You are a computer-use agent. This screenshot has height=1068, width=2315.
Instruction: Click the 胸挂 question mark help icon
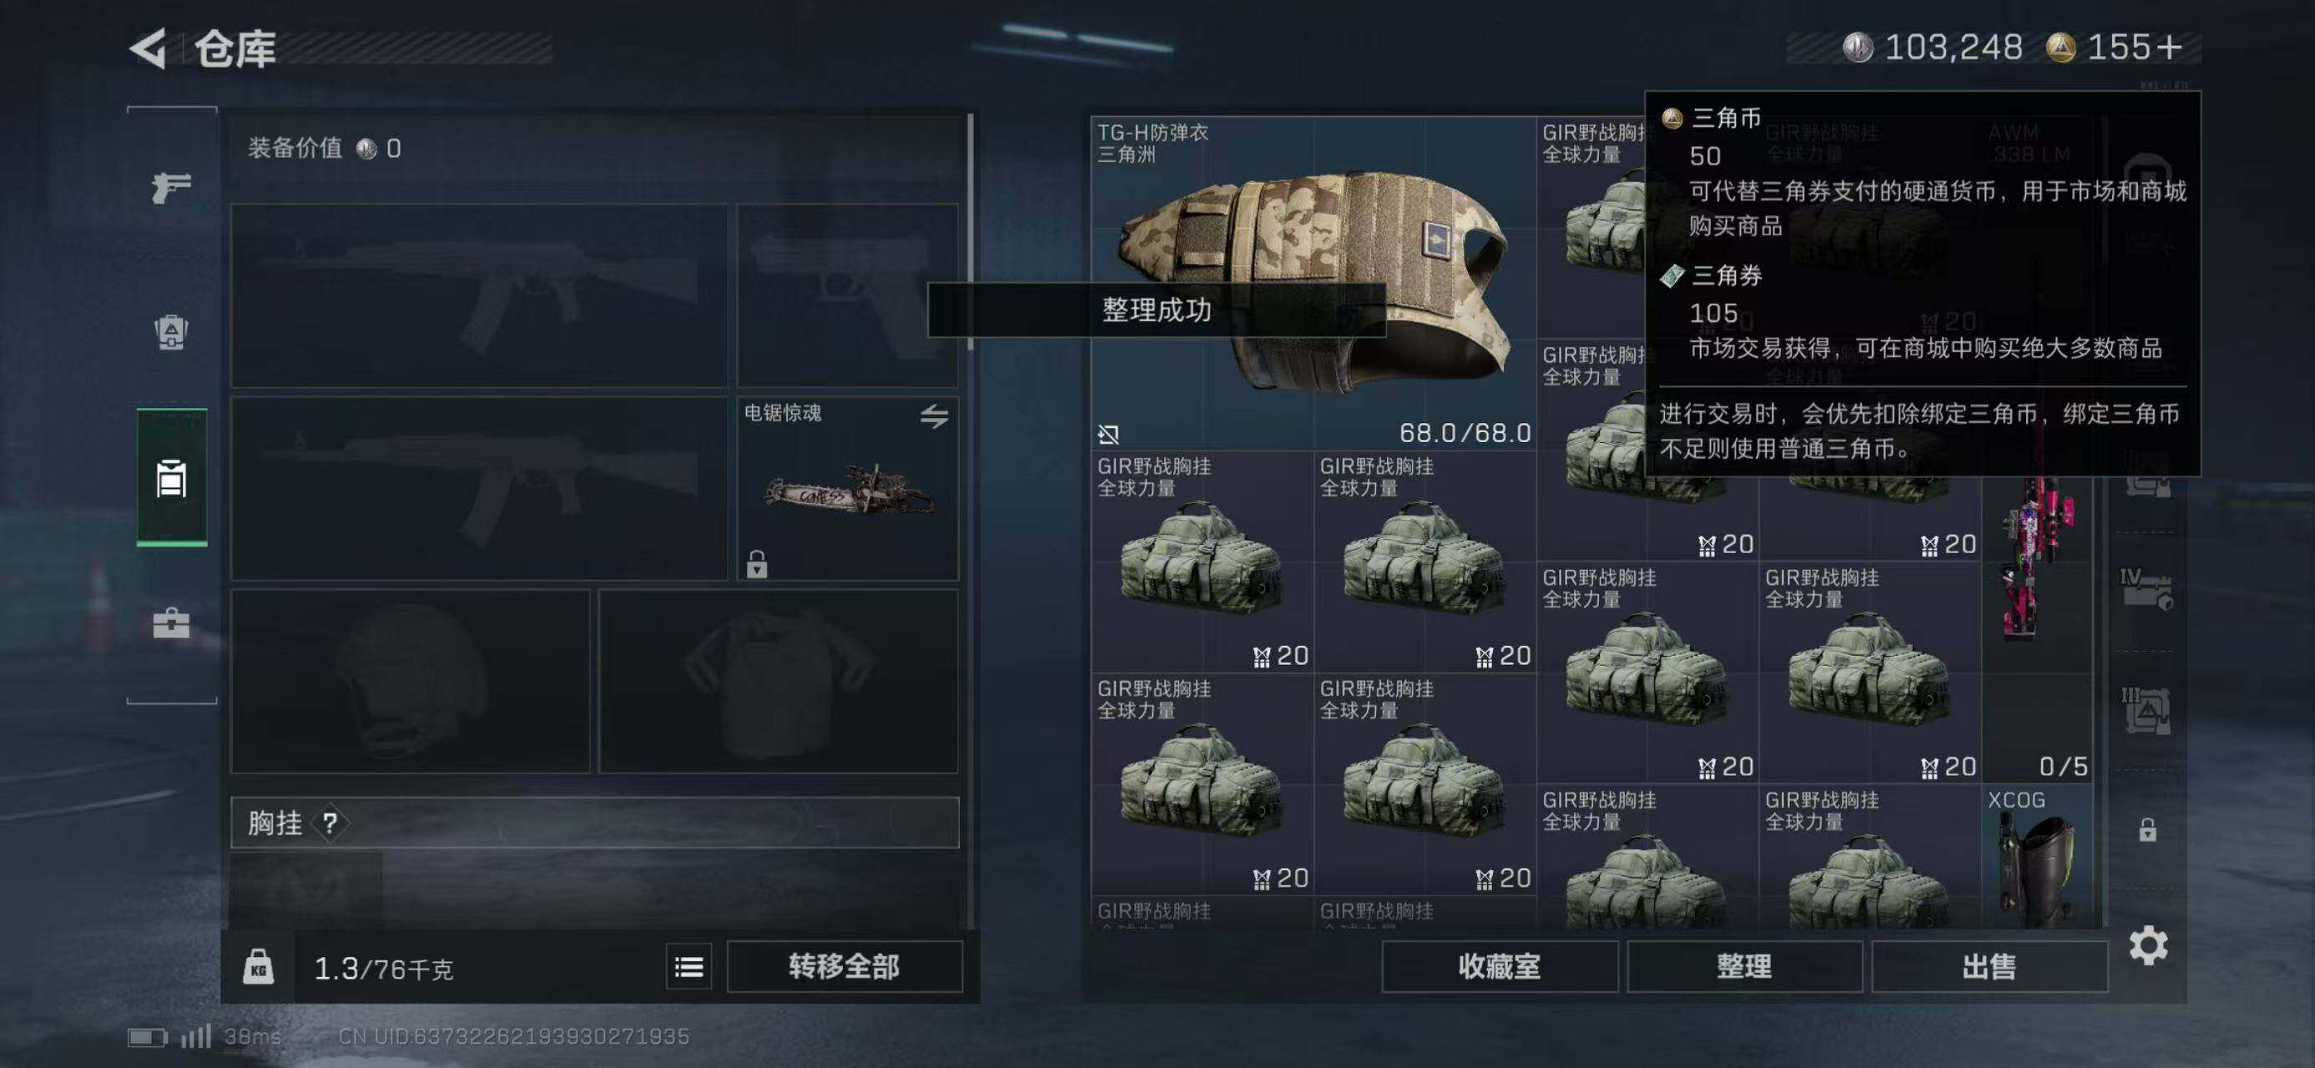(330, 823)
